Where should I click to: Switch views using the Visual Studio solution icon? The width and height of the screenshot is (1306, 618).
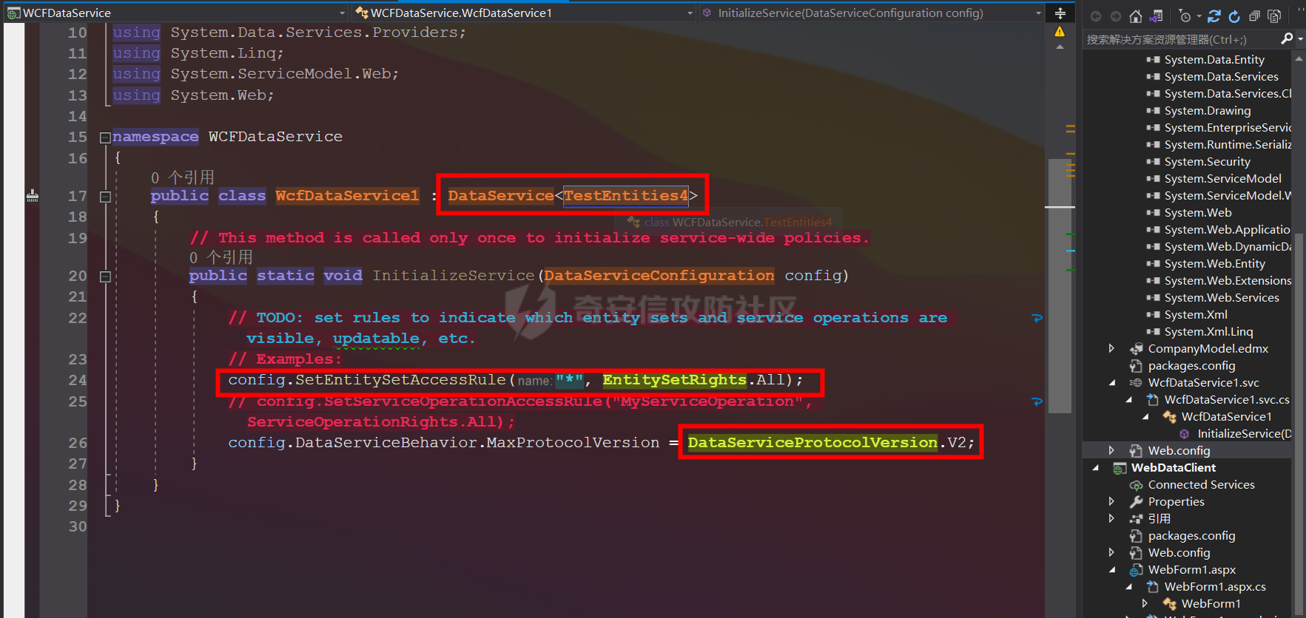point(1156,16)
